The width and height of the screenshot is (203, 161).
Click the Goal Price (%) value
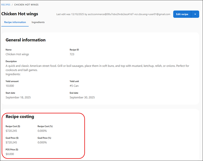tap(42, 142)
